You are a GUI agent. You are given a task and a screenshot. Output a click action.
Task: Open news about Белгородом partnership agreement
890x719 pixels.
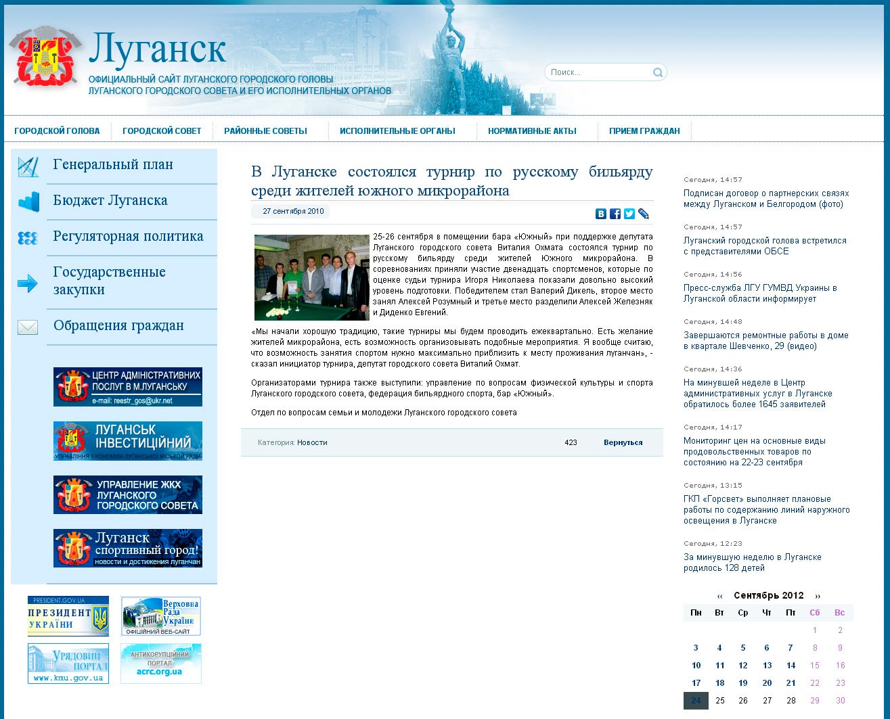point(766,199)
